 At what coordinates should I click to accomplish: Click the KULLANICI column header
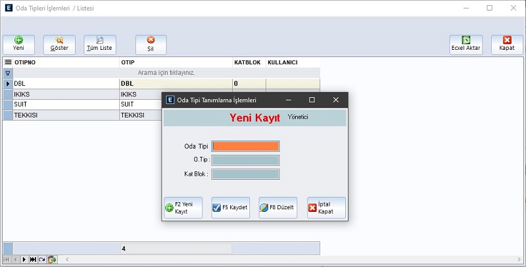[x=293, y=62]
